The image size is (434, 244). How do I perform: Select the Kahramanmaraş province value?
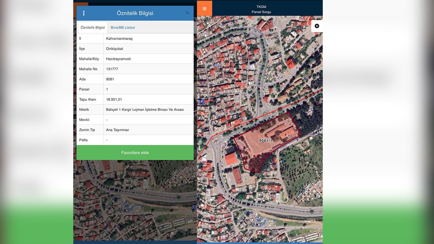click(119, 39)
